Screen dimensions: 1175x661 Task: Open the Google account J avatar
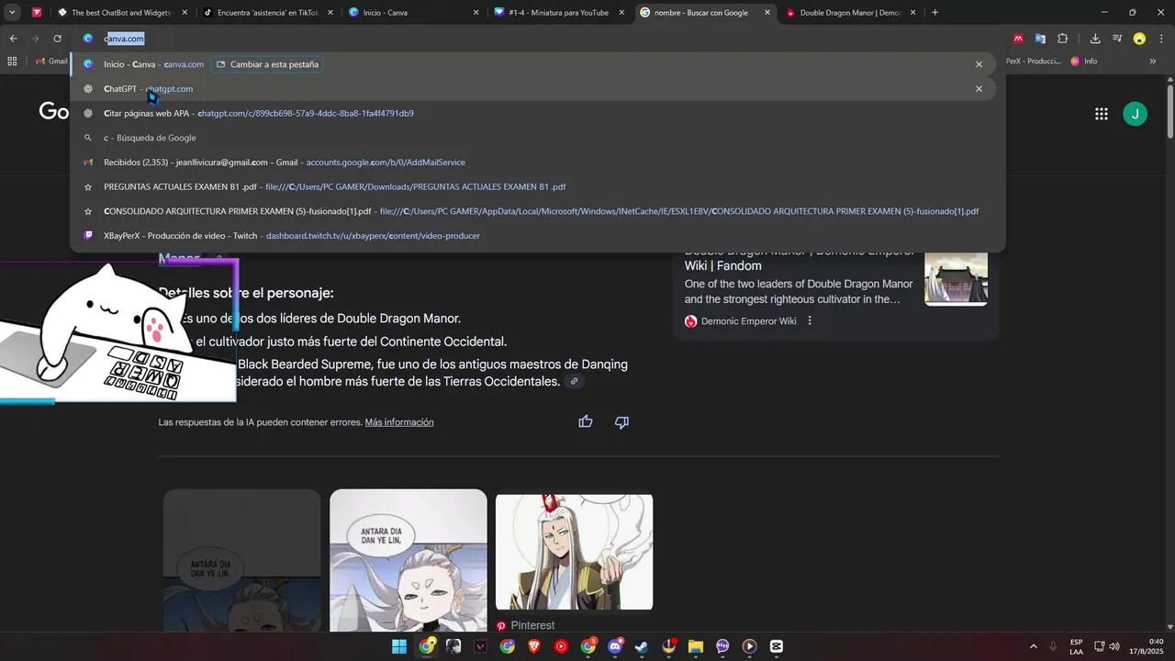click(1135, 114)
